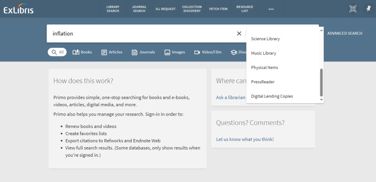This screenshot has width=376, height=182.
Task: Open Journal Search from top menu
Action: [x=139, y=9]
